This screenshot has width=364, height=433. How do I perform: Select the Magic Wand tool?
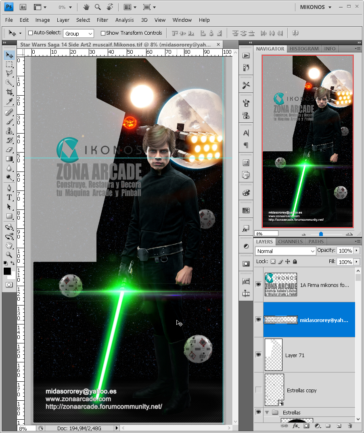9,83
